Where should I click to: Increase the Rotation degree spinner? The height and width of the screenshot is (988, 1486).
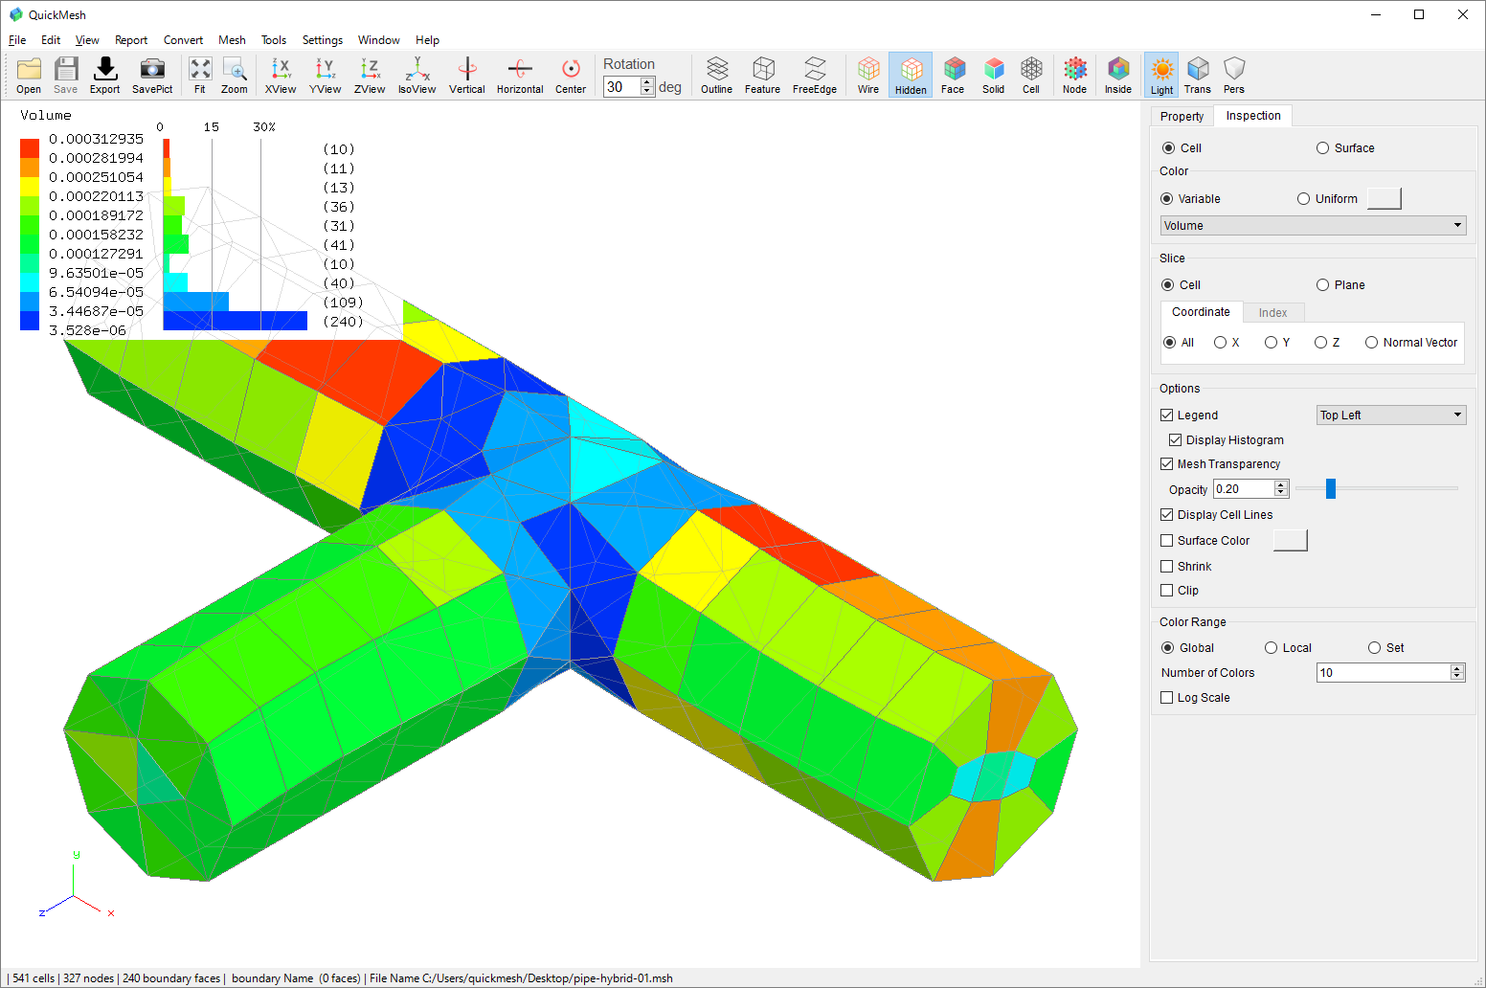tap(647, 82)
